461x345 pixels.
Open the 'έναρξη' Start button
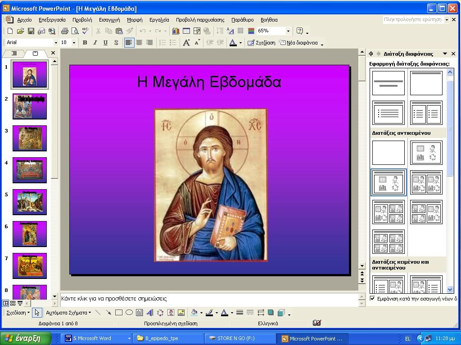[26, 338]
